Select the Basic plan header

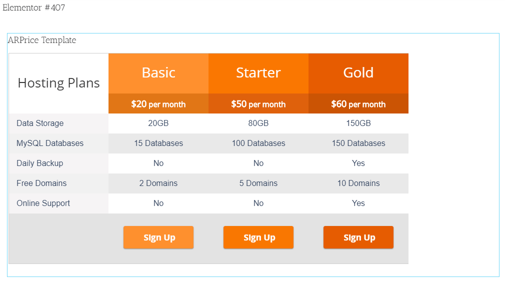pos(158,73)
